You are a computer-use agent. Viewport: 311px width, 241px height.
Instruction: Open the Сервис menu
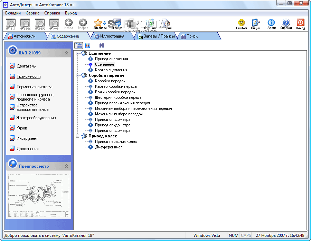[32, 13]
